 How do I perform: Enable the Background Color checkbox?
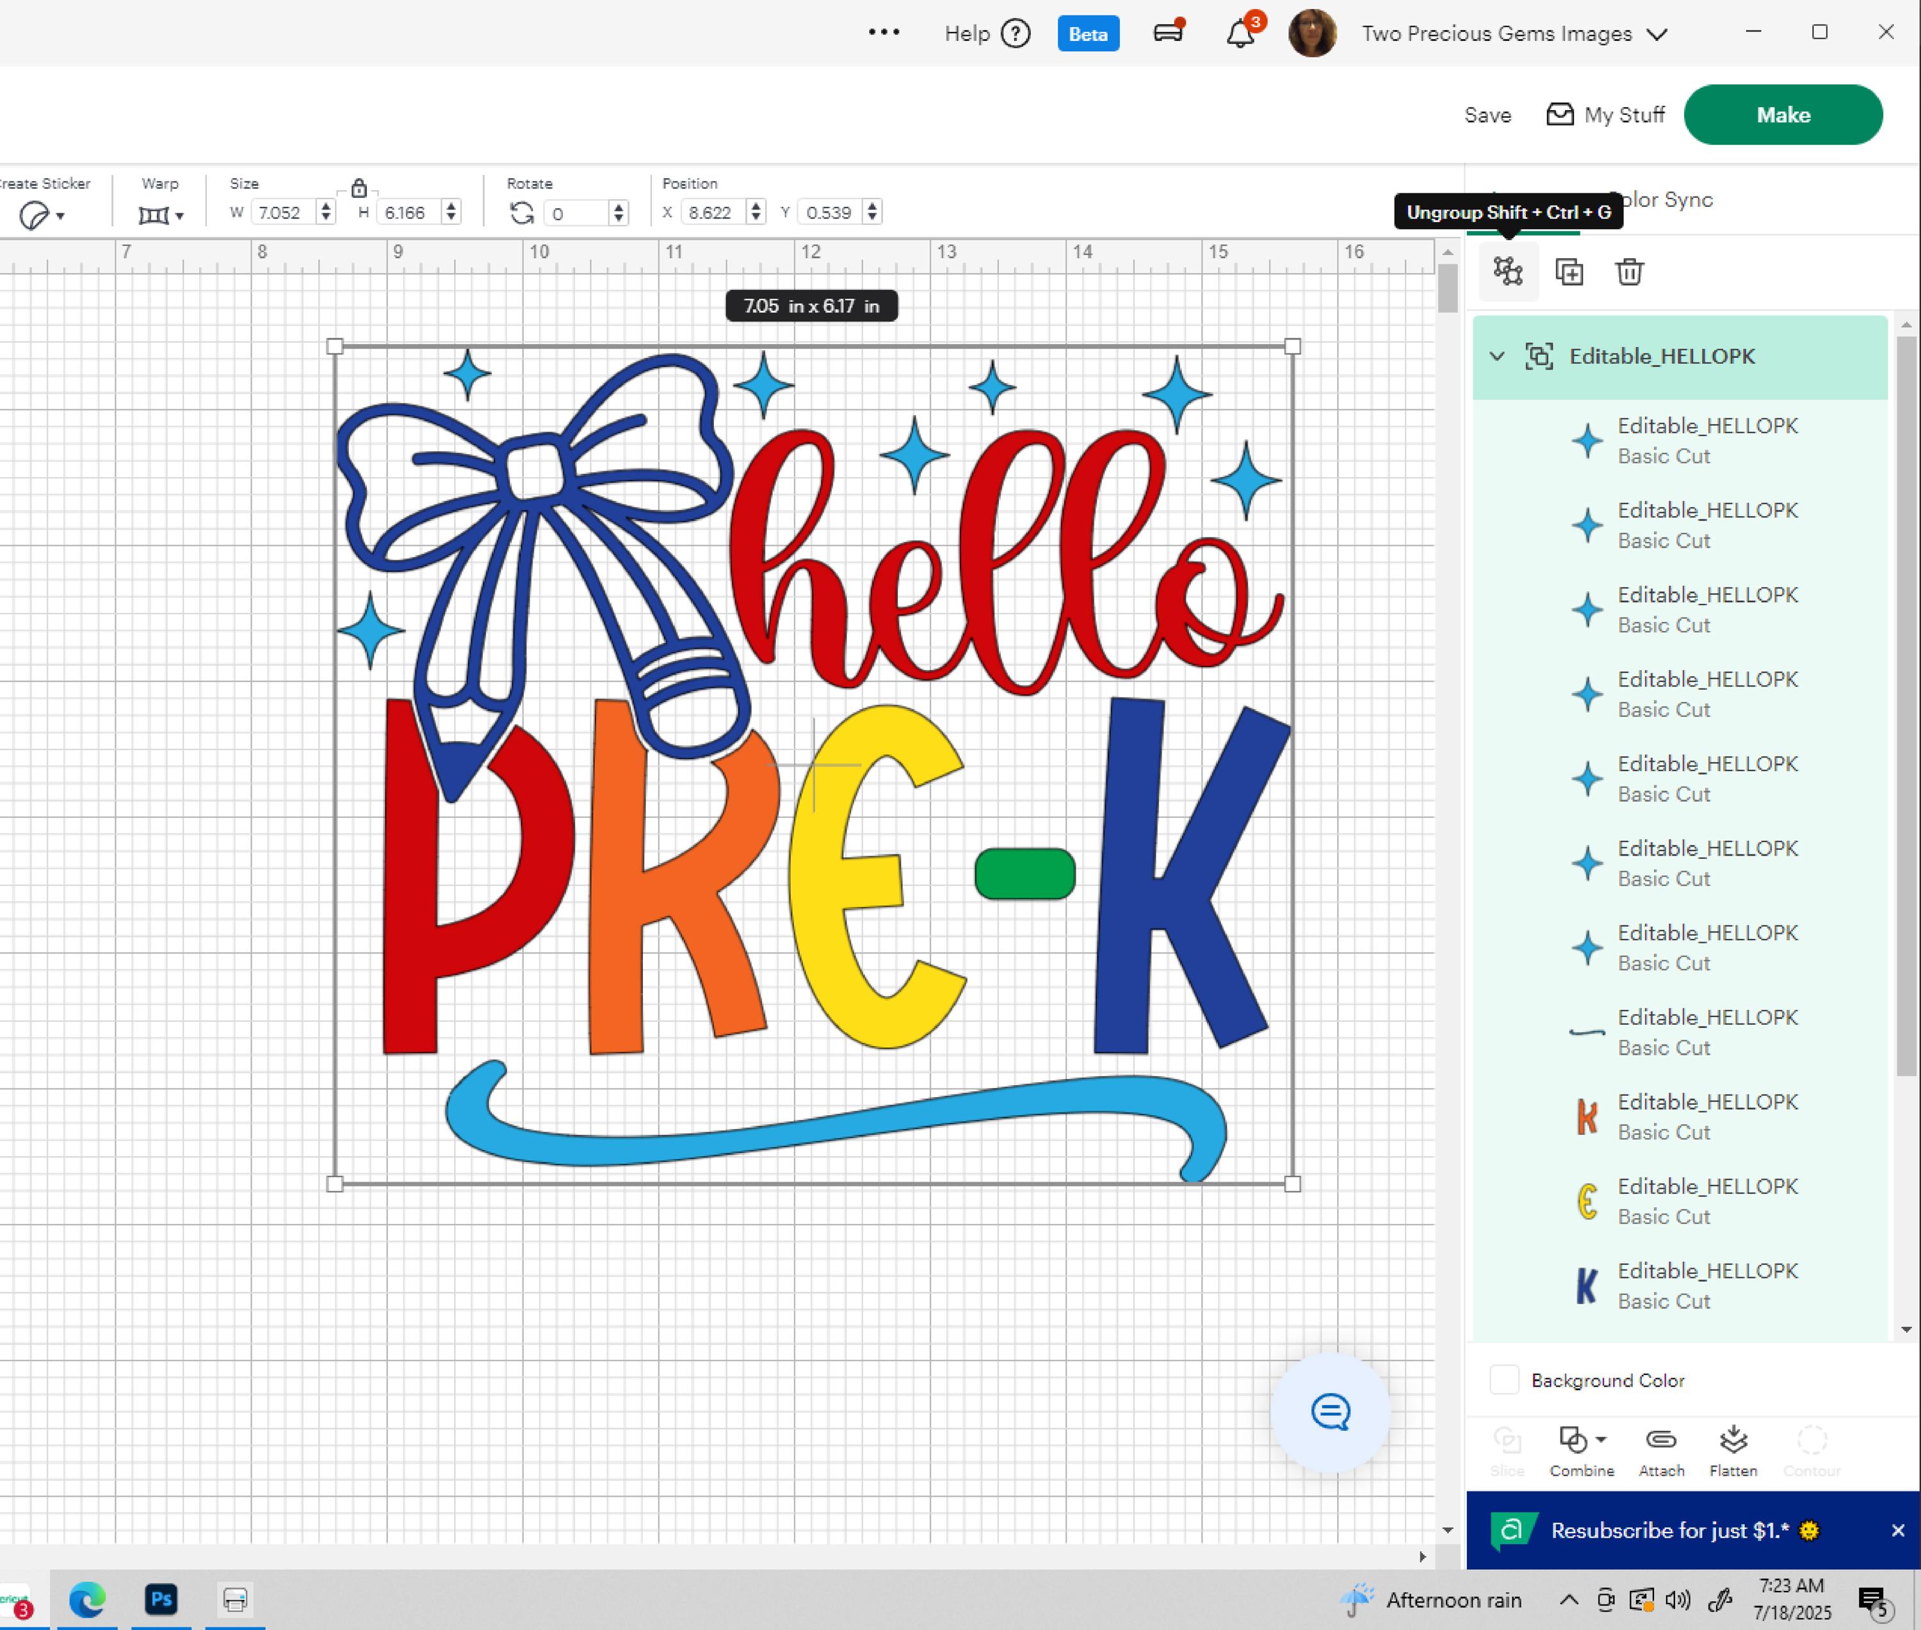(1504, 1380)
